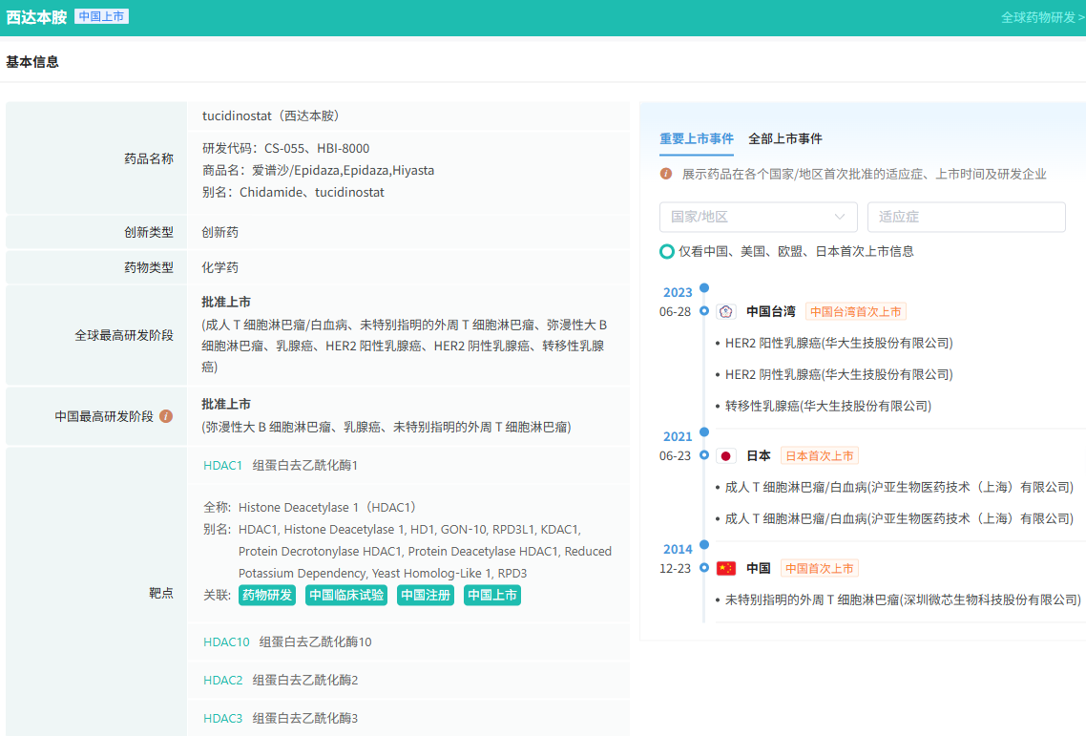1086x736 pixels.
Task: Click the 中国注册 tag button
Action: pos(425,595)
